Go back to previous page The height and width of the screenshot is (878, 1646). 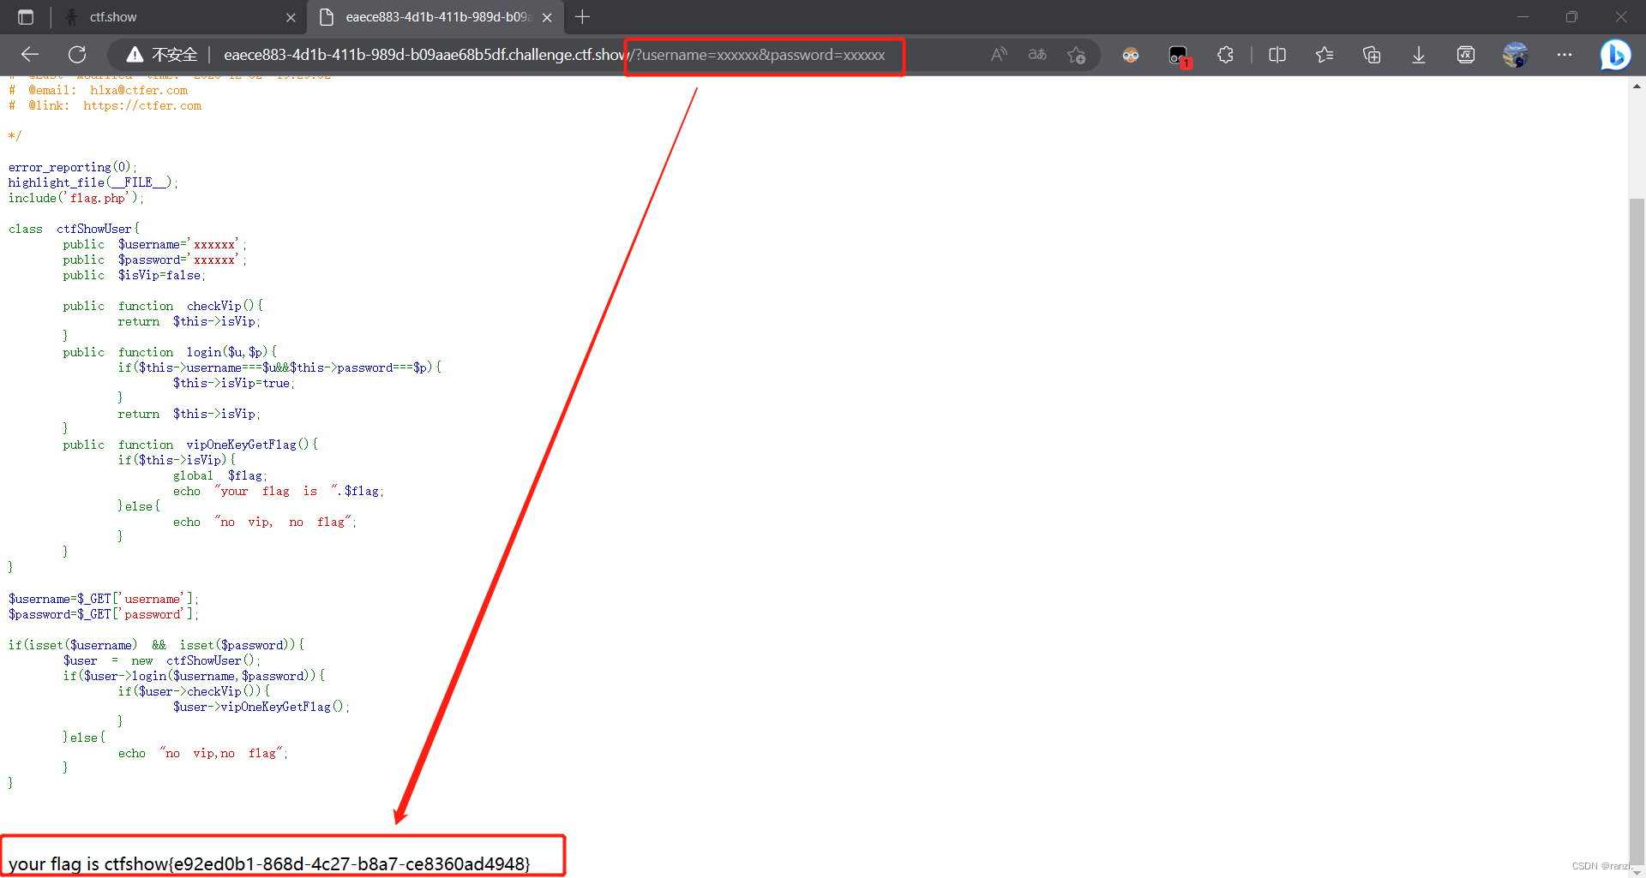click(30, 55)
